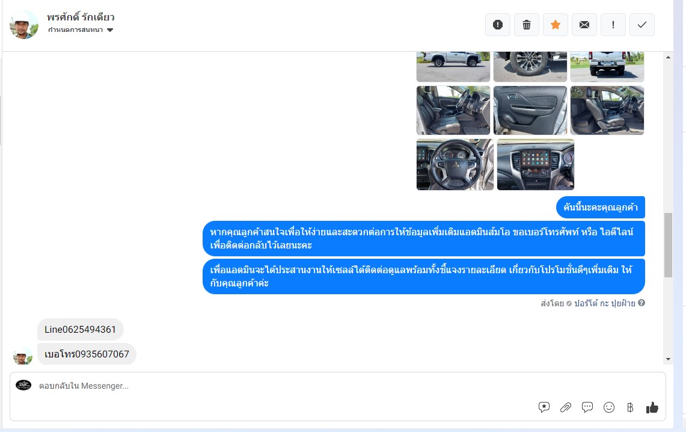
Task: Click the page avatar beside the reply box
Action: (x=23, y=385)
